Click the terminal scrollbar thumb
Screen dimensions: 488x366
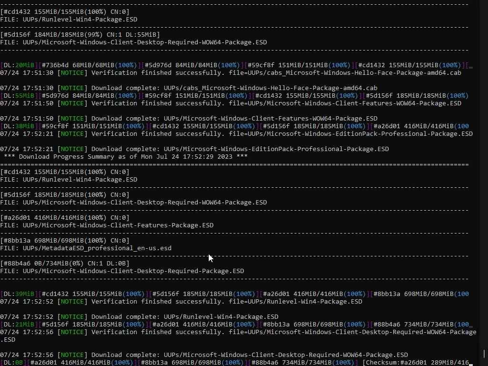pos(484,354)
